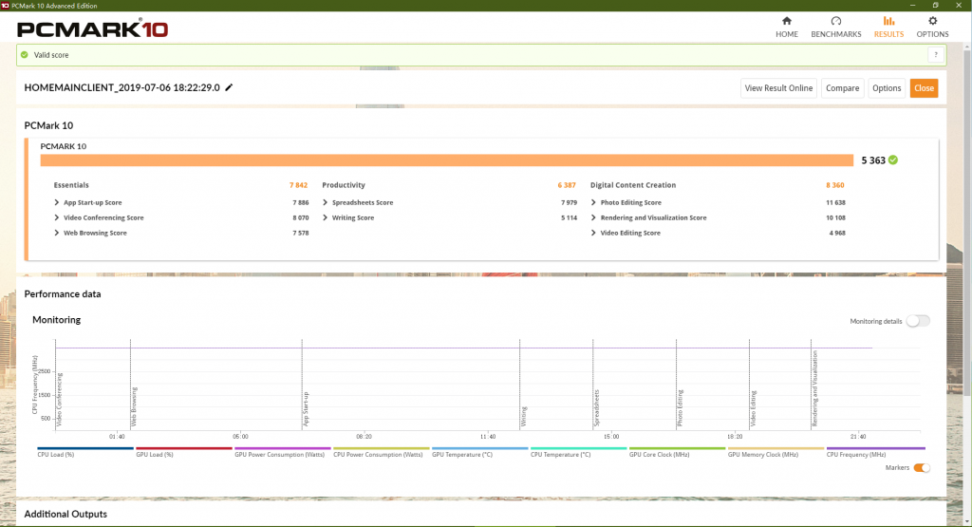Expand the Spreadsheets Score row

(326, 202)
